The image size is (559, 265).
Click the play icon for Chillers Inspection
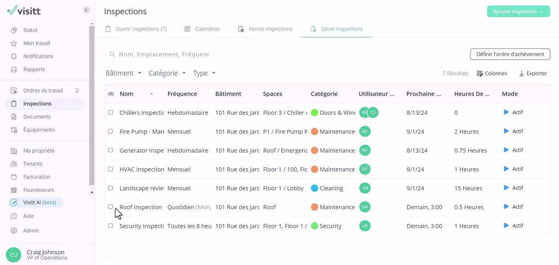[x=506, y=112]
